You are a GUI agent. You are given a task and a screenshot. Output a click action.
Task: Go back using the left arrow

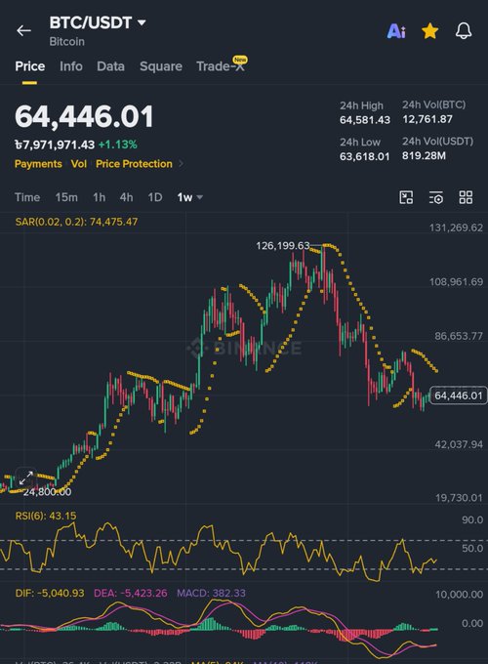23,30
